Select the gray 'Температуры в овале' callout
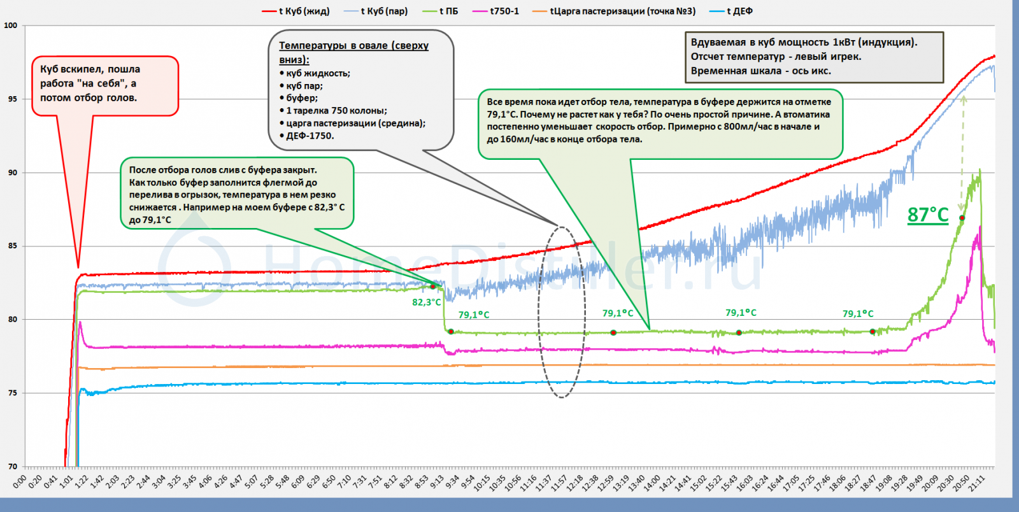The width and height of the screenshot is (1019, 512). [362, 90]
